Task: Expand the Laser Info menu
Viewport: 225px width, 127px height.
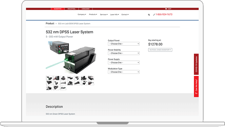Action: coord(115,14)
